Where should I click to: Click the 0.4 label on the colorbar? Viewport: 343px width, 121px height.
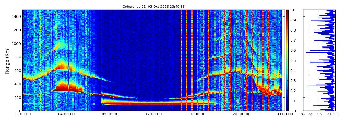[293, 71]
